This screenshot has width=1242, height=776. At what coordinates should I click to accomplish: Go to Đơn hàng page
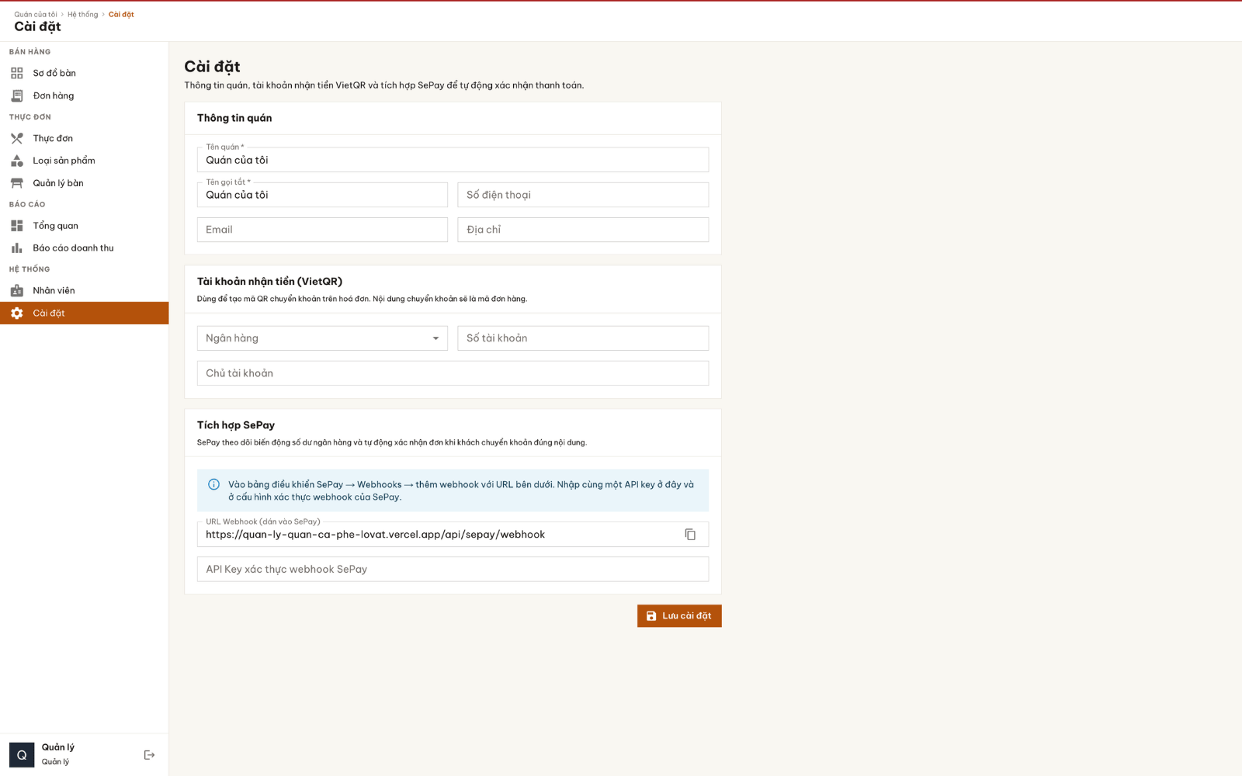[84, 95]
